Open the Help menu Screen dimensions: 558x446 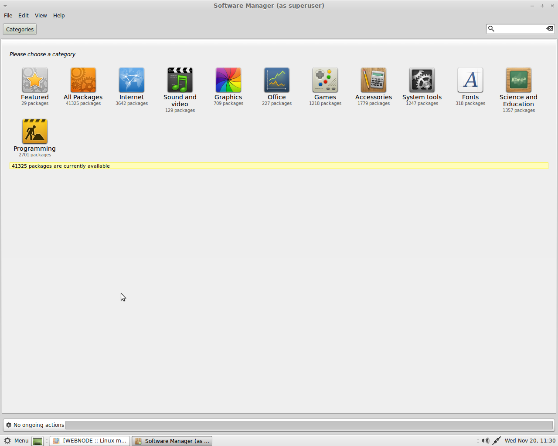(59, 16)
